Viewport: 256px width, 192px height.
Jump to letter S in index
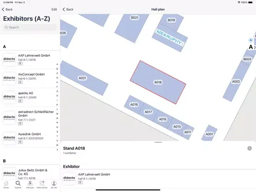[57, 132]
